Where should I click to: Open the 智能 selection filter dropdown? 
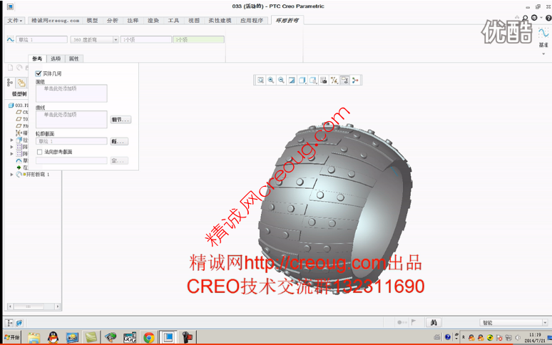(x=545, y=322)
